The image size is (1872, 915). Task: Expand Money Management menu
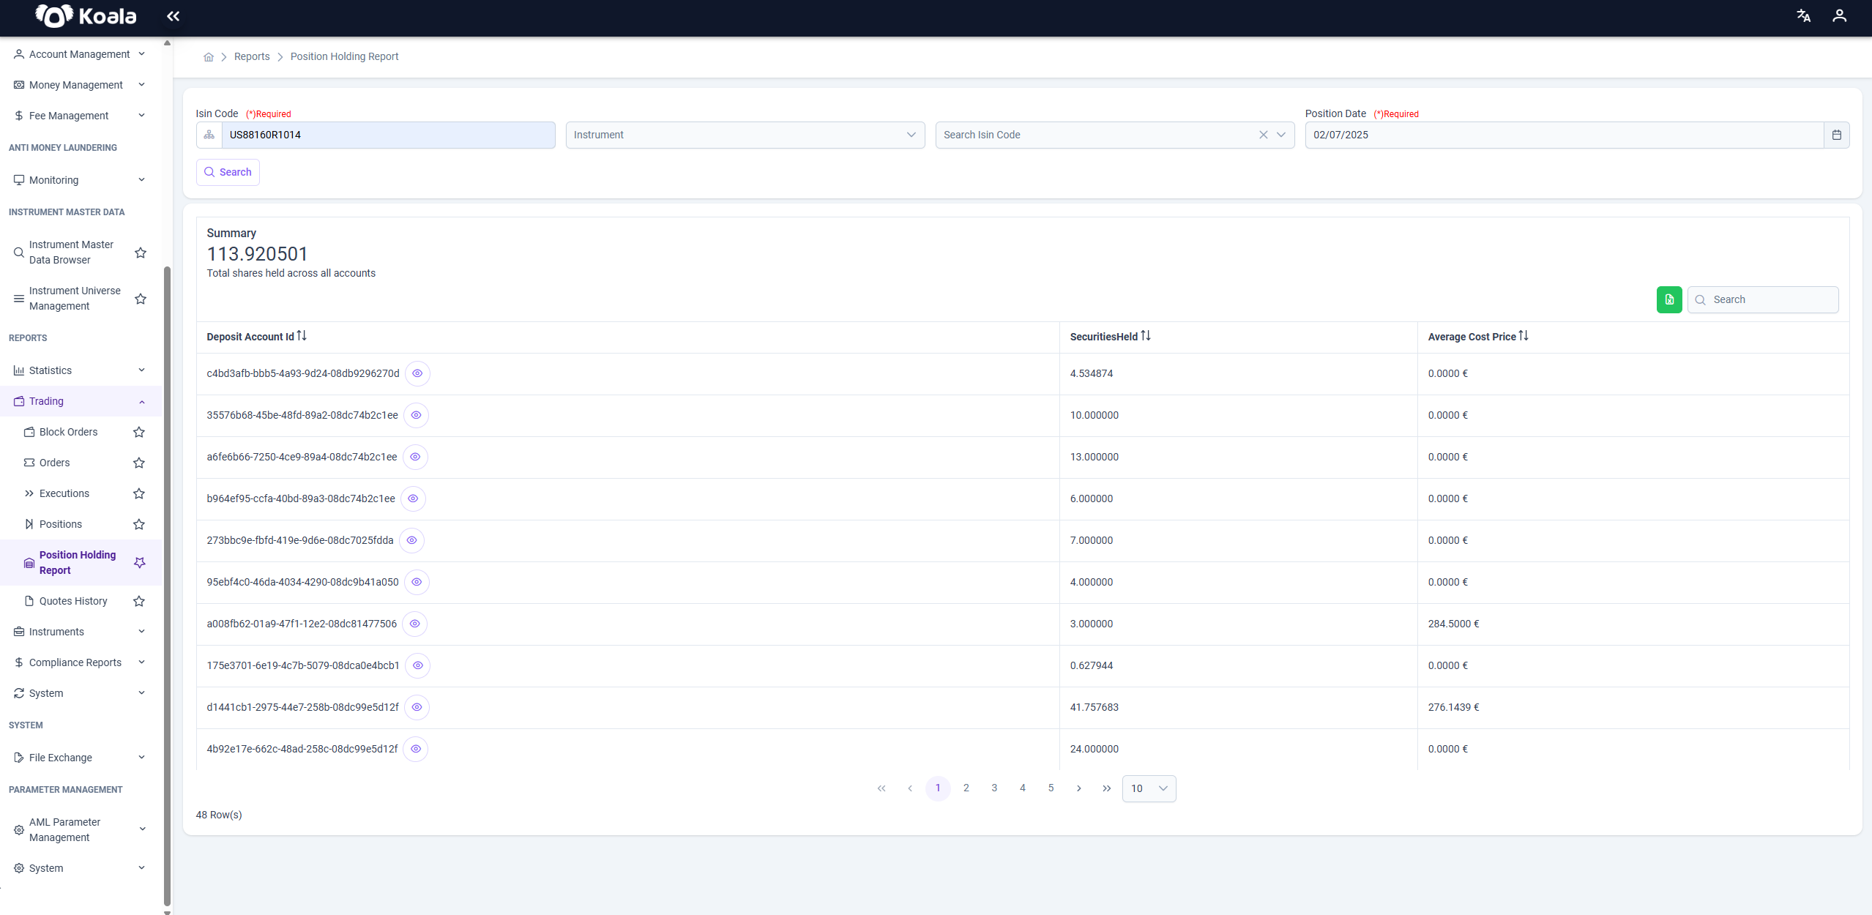[80, 86]
